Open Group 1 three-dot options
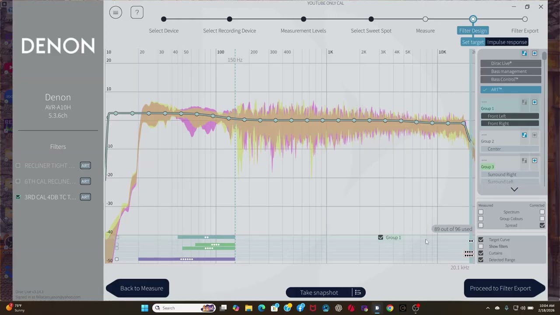 tap(484, 102)
